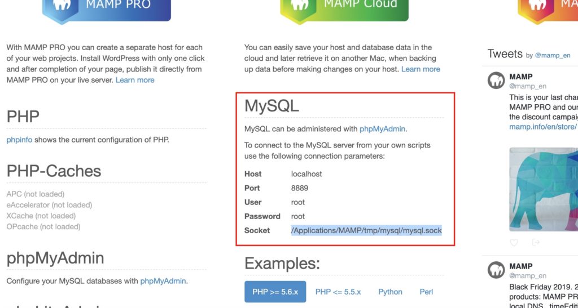Open phpMyAdmin link under Configure your MySQL databases
Screen dimensions: 578x308
tap(163, 281)
